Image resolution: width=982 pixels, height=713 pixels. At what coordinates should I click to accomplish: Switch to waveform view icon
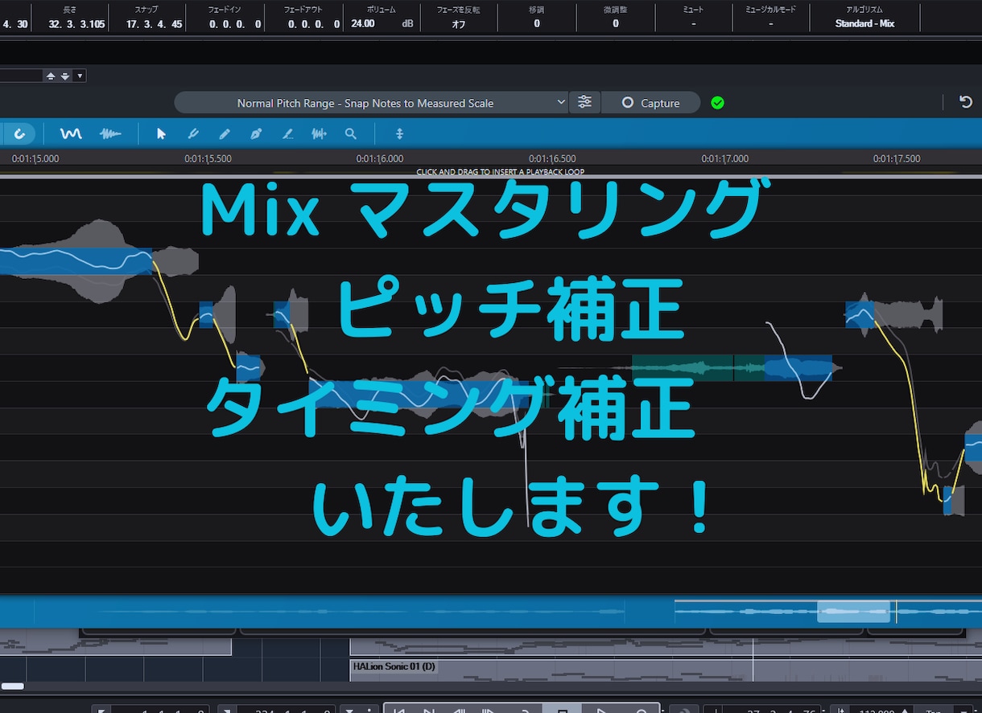[x=110, y=133]
